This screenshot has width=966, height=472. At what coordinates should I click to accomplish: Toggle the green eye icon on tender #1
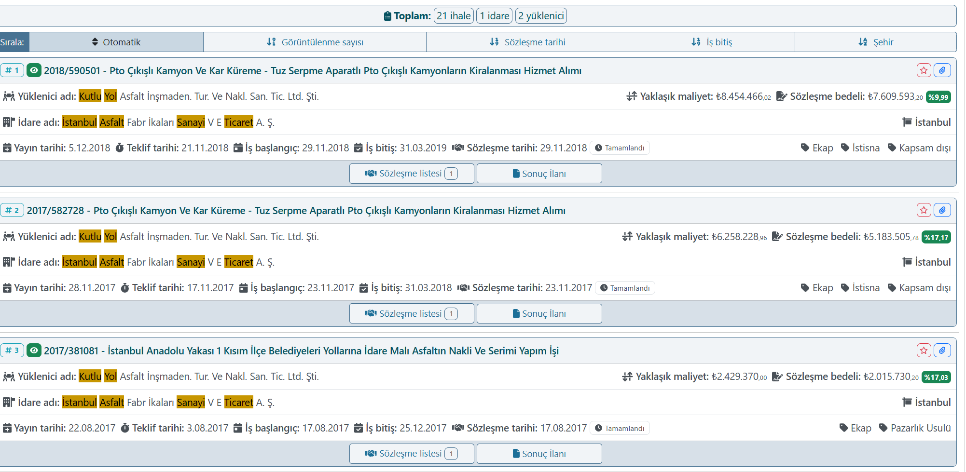click(34, 70)
